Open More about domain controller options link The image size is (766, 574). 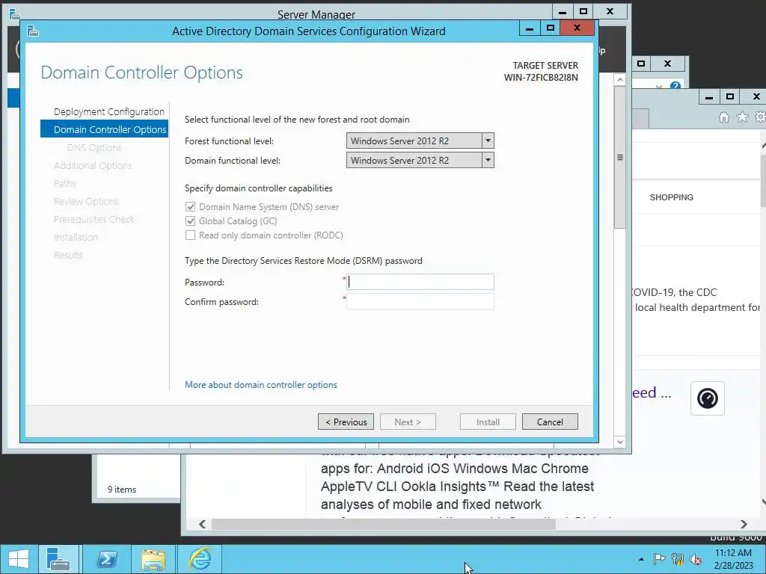261,385
